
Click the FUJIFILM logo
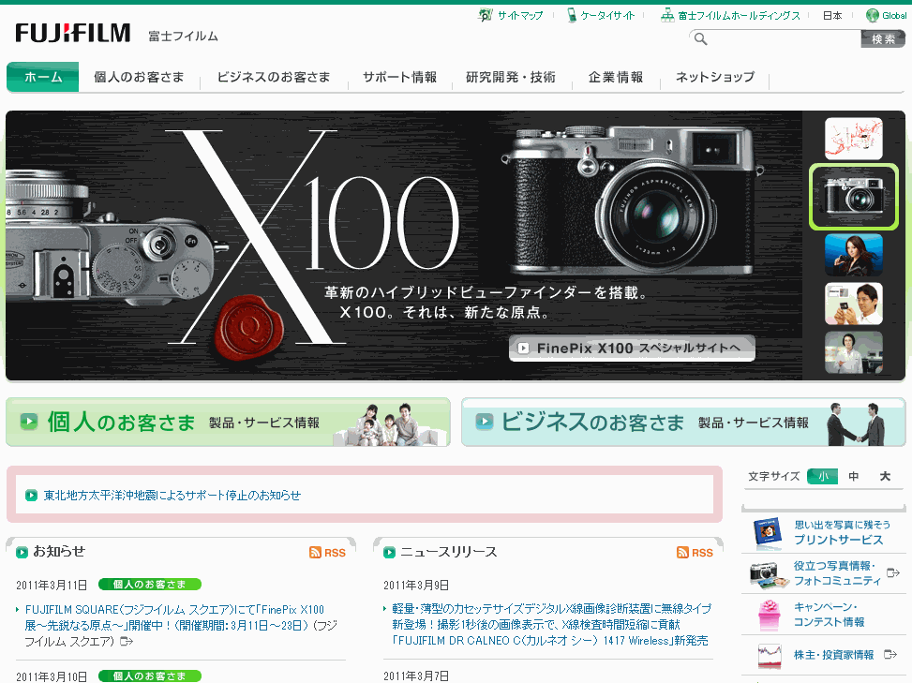[73, 33]
